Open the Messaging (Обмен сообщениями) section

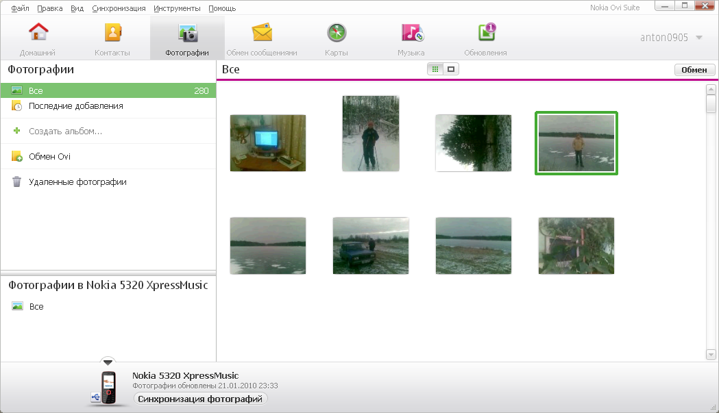tap(262, 40)
